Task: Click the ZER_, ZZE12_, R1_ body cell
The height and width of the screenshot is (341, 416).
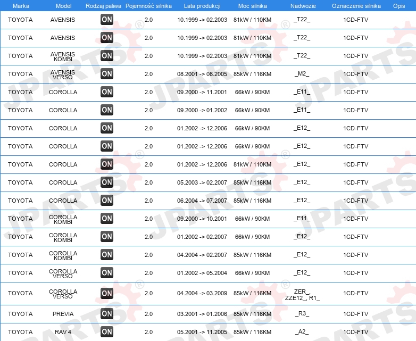Action: (x=302, y=295)
